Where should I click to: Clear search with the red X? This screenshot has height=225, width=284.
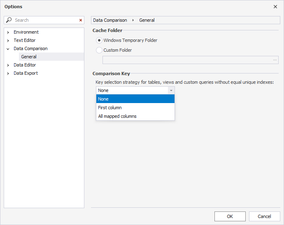point(81,20)
